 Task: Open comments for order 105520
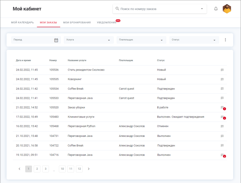222,107
